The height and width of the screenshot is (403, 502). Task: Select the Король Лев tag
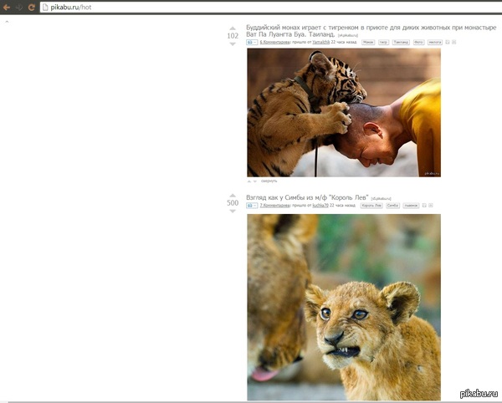click(371, 206)
